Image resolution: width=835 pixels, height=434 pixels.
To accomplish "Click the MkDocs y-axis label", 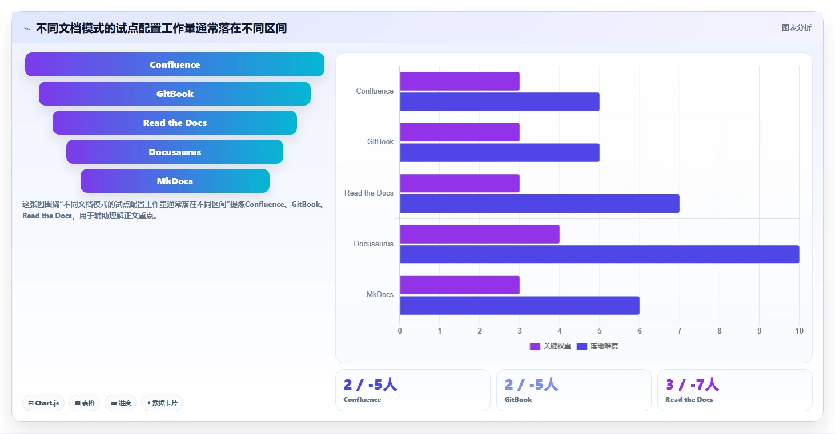I will click(x=380, y=295).
